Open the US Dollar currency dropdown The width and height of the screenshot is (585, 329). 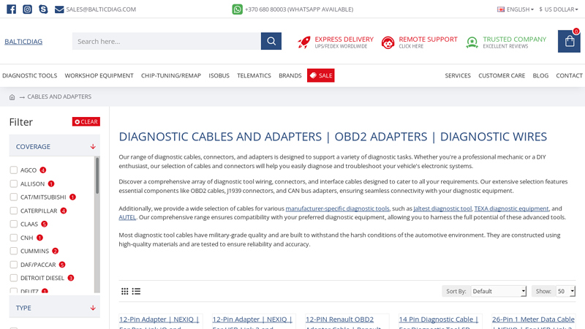559,10
